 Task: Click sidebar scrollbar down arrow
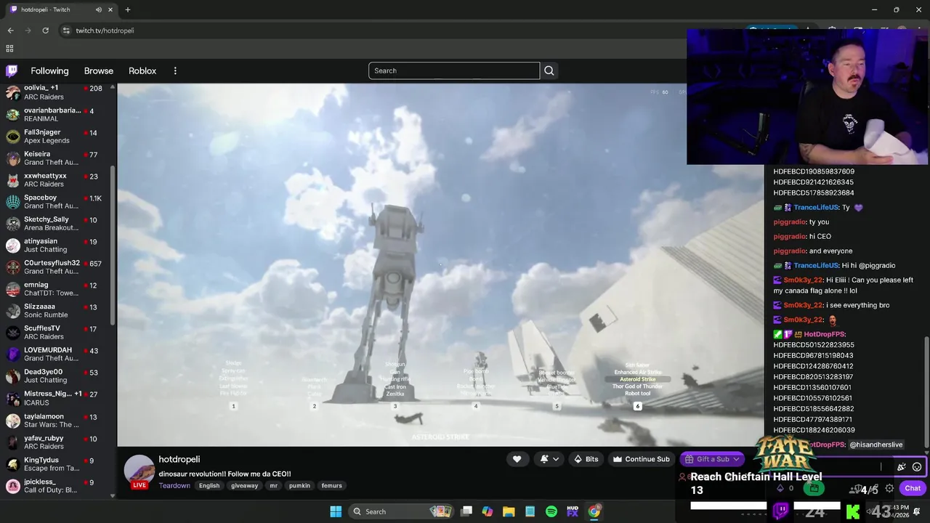tap(113, 495)
